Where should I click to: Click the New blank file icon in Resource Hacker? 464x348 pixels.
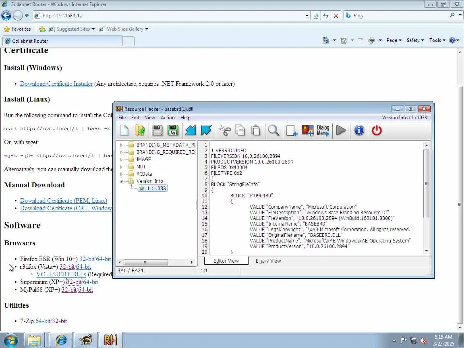(124, 130)
